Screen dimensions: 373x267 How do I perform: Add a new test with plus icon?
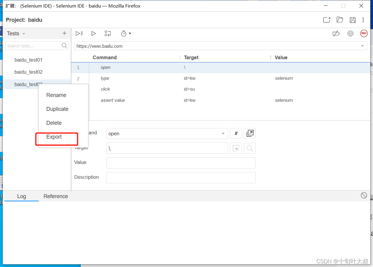(x=64, y=33)
